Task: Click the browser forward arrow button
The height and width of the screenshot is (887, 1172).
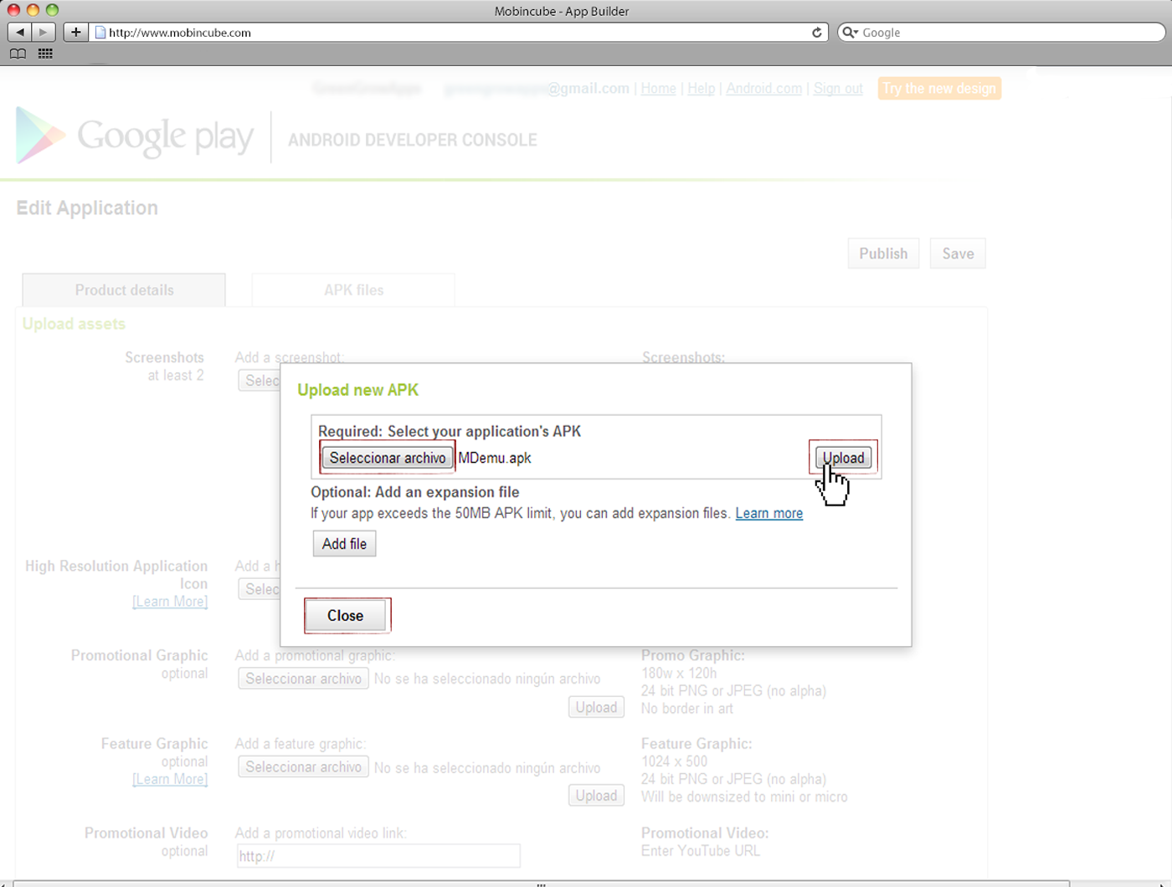Action: click(x=44, y=32)
